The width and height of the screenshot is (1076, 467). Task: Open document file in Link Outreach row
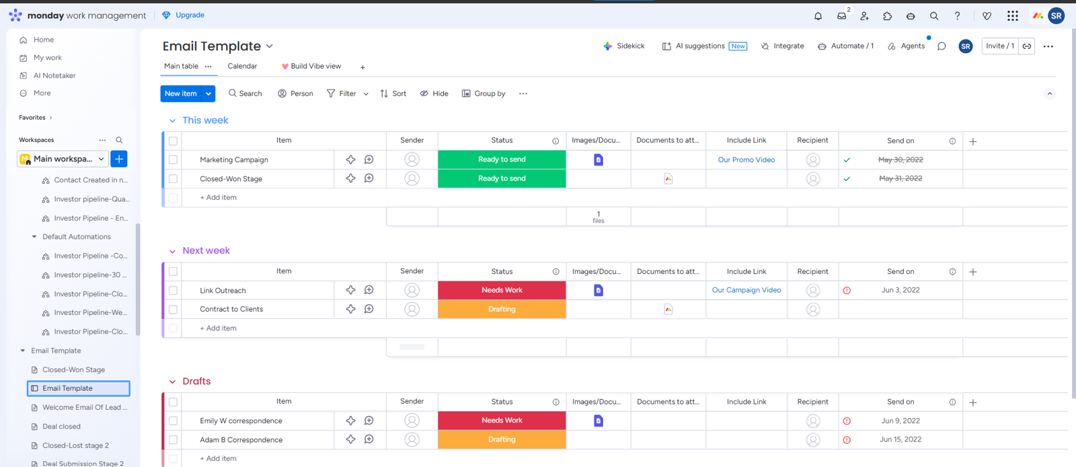point(599,290)
